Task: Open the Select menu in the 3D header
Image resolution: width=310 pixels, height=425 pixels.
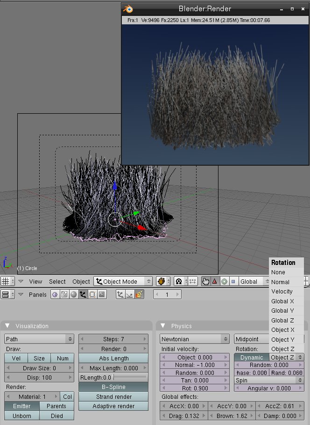Action: point(57,281)
